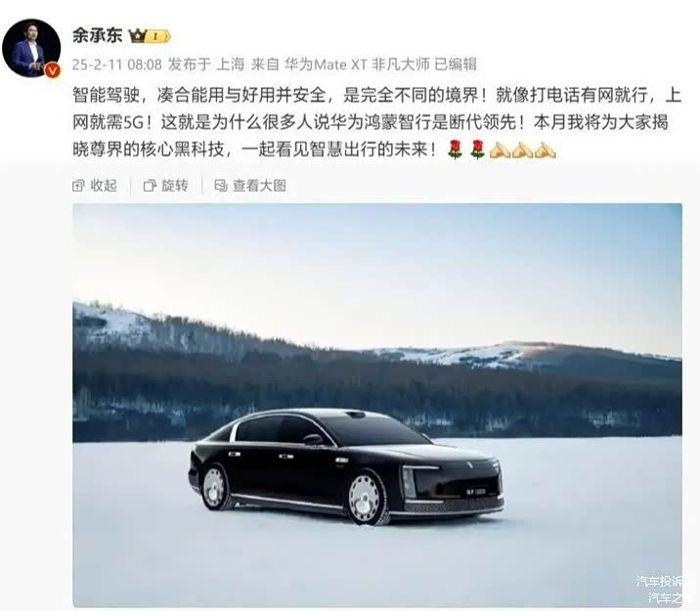Open 余承东's profile avatar picture
This screenshot has width=700, height=611.
coord(31,48)
